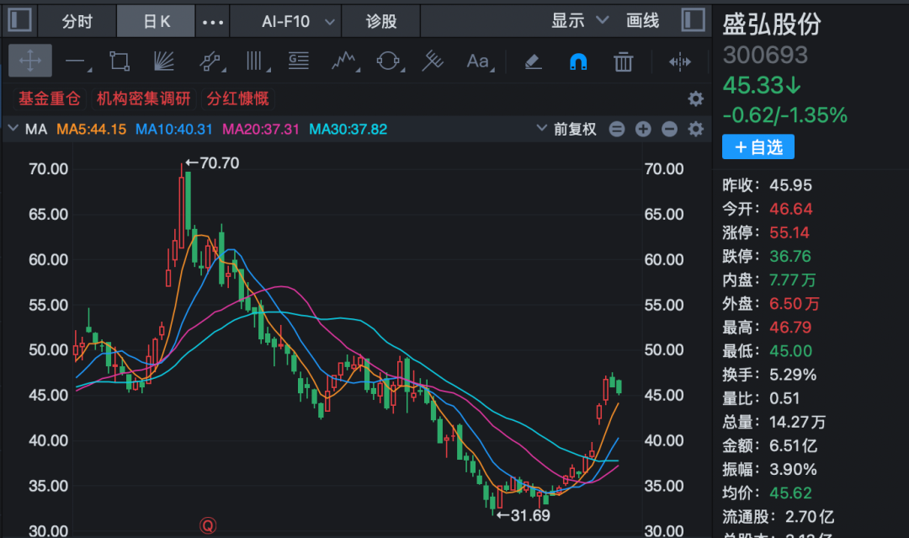Click the red Q marker on chart
The image size is (909, 538).
[x=208, y=526]
